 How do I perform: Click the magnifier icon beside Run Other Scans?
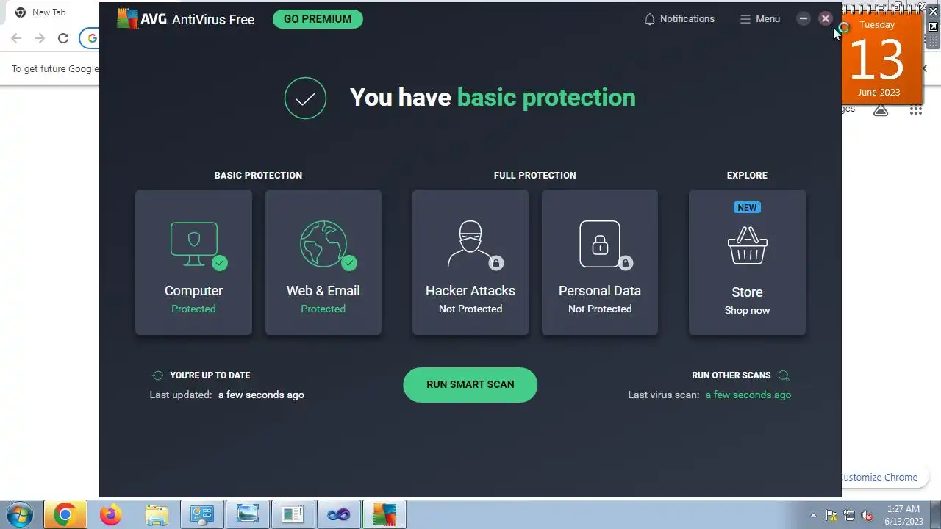(x=784, y=375)
